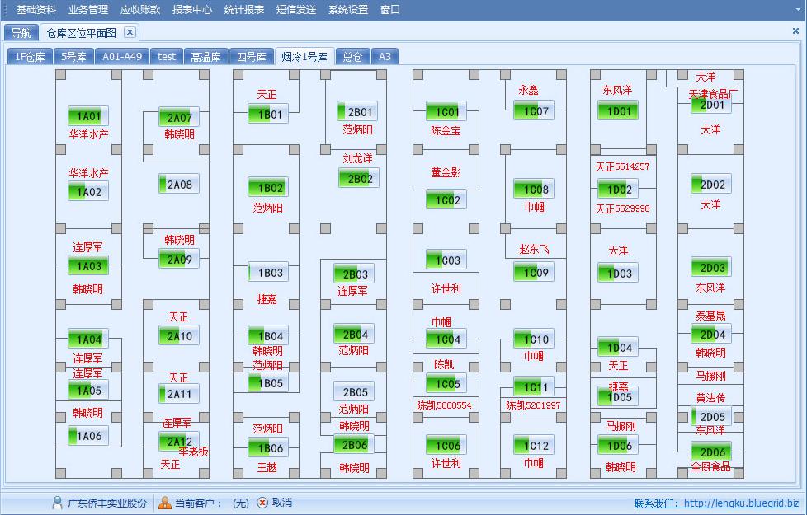This screenshot has width=807, height=515.
Task: Open the 报表中心 menu
Action: [x=191, y=10]
